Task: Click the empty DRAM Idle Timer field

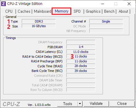Action: (81, 80)
